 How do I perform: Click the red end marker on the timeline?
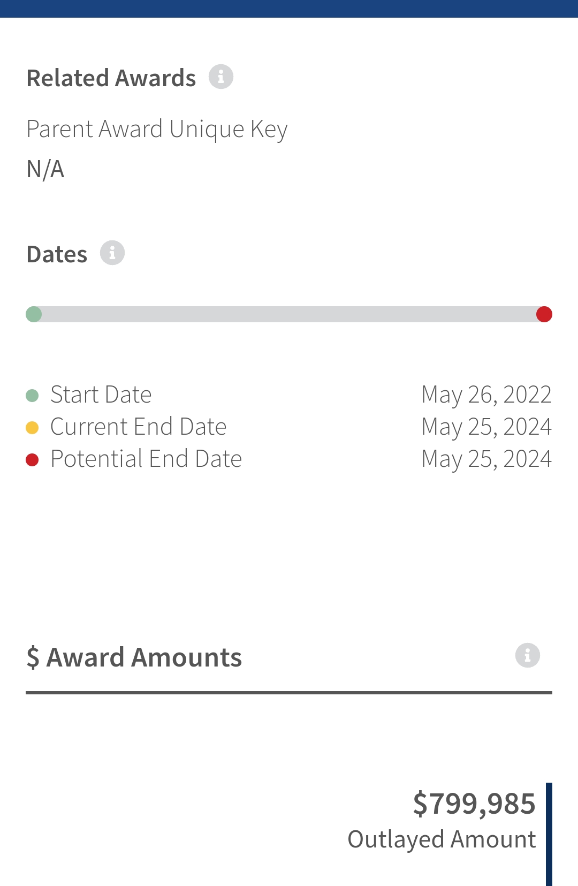pos(544,314)
